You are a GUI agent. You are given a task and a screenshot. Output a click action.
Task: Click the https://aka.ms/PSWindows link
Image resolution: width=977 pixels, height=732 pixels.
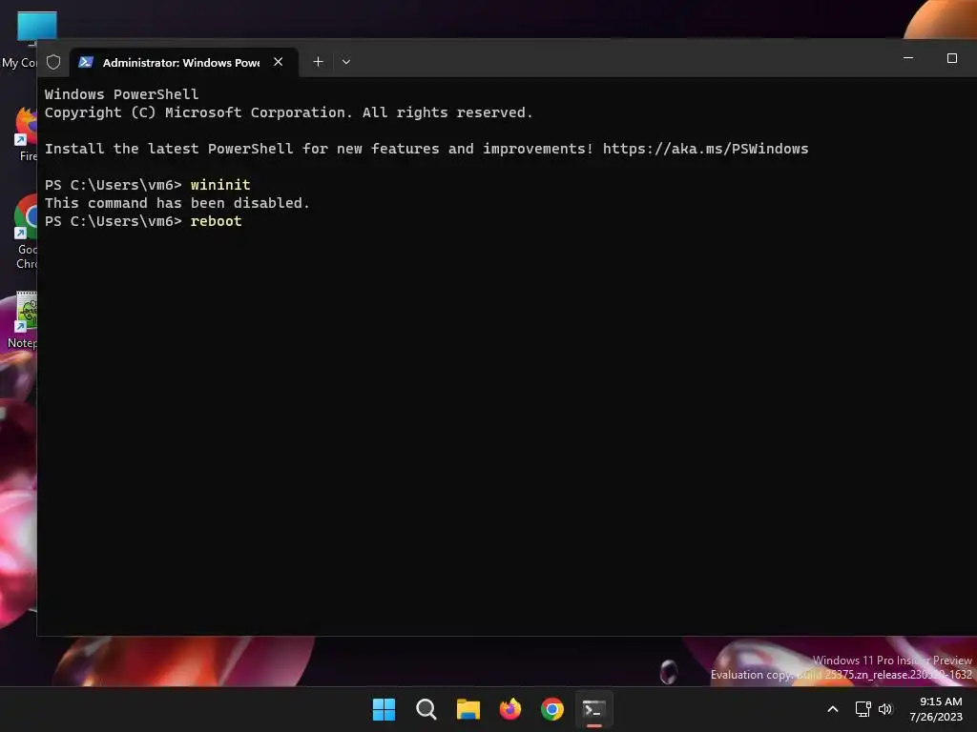(705, 149)
